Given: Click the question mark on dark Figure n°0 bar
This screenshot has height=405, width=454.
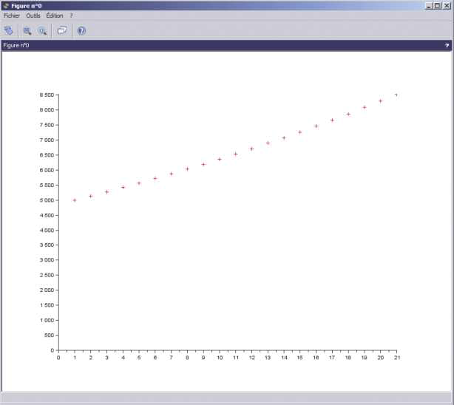Looking at the screenshot, I should click(x=447, y=46).
